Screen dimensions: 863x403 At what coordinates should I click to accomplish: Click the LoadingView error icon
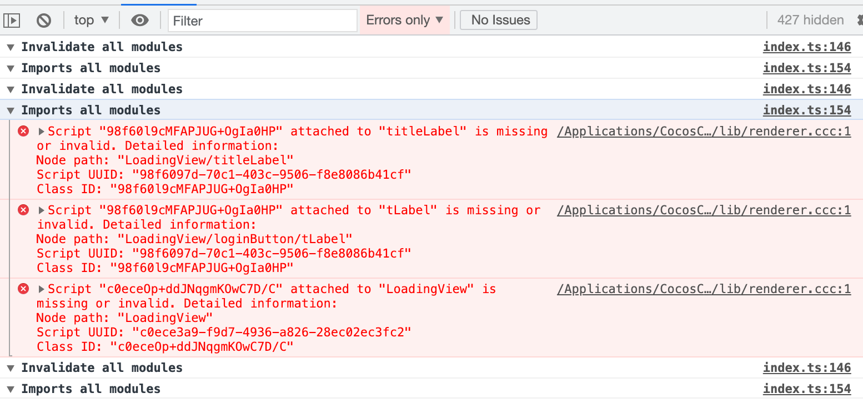23,289
